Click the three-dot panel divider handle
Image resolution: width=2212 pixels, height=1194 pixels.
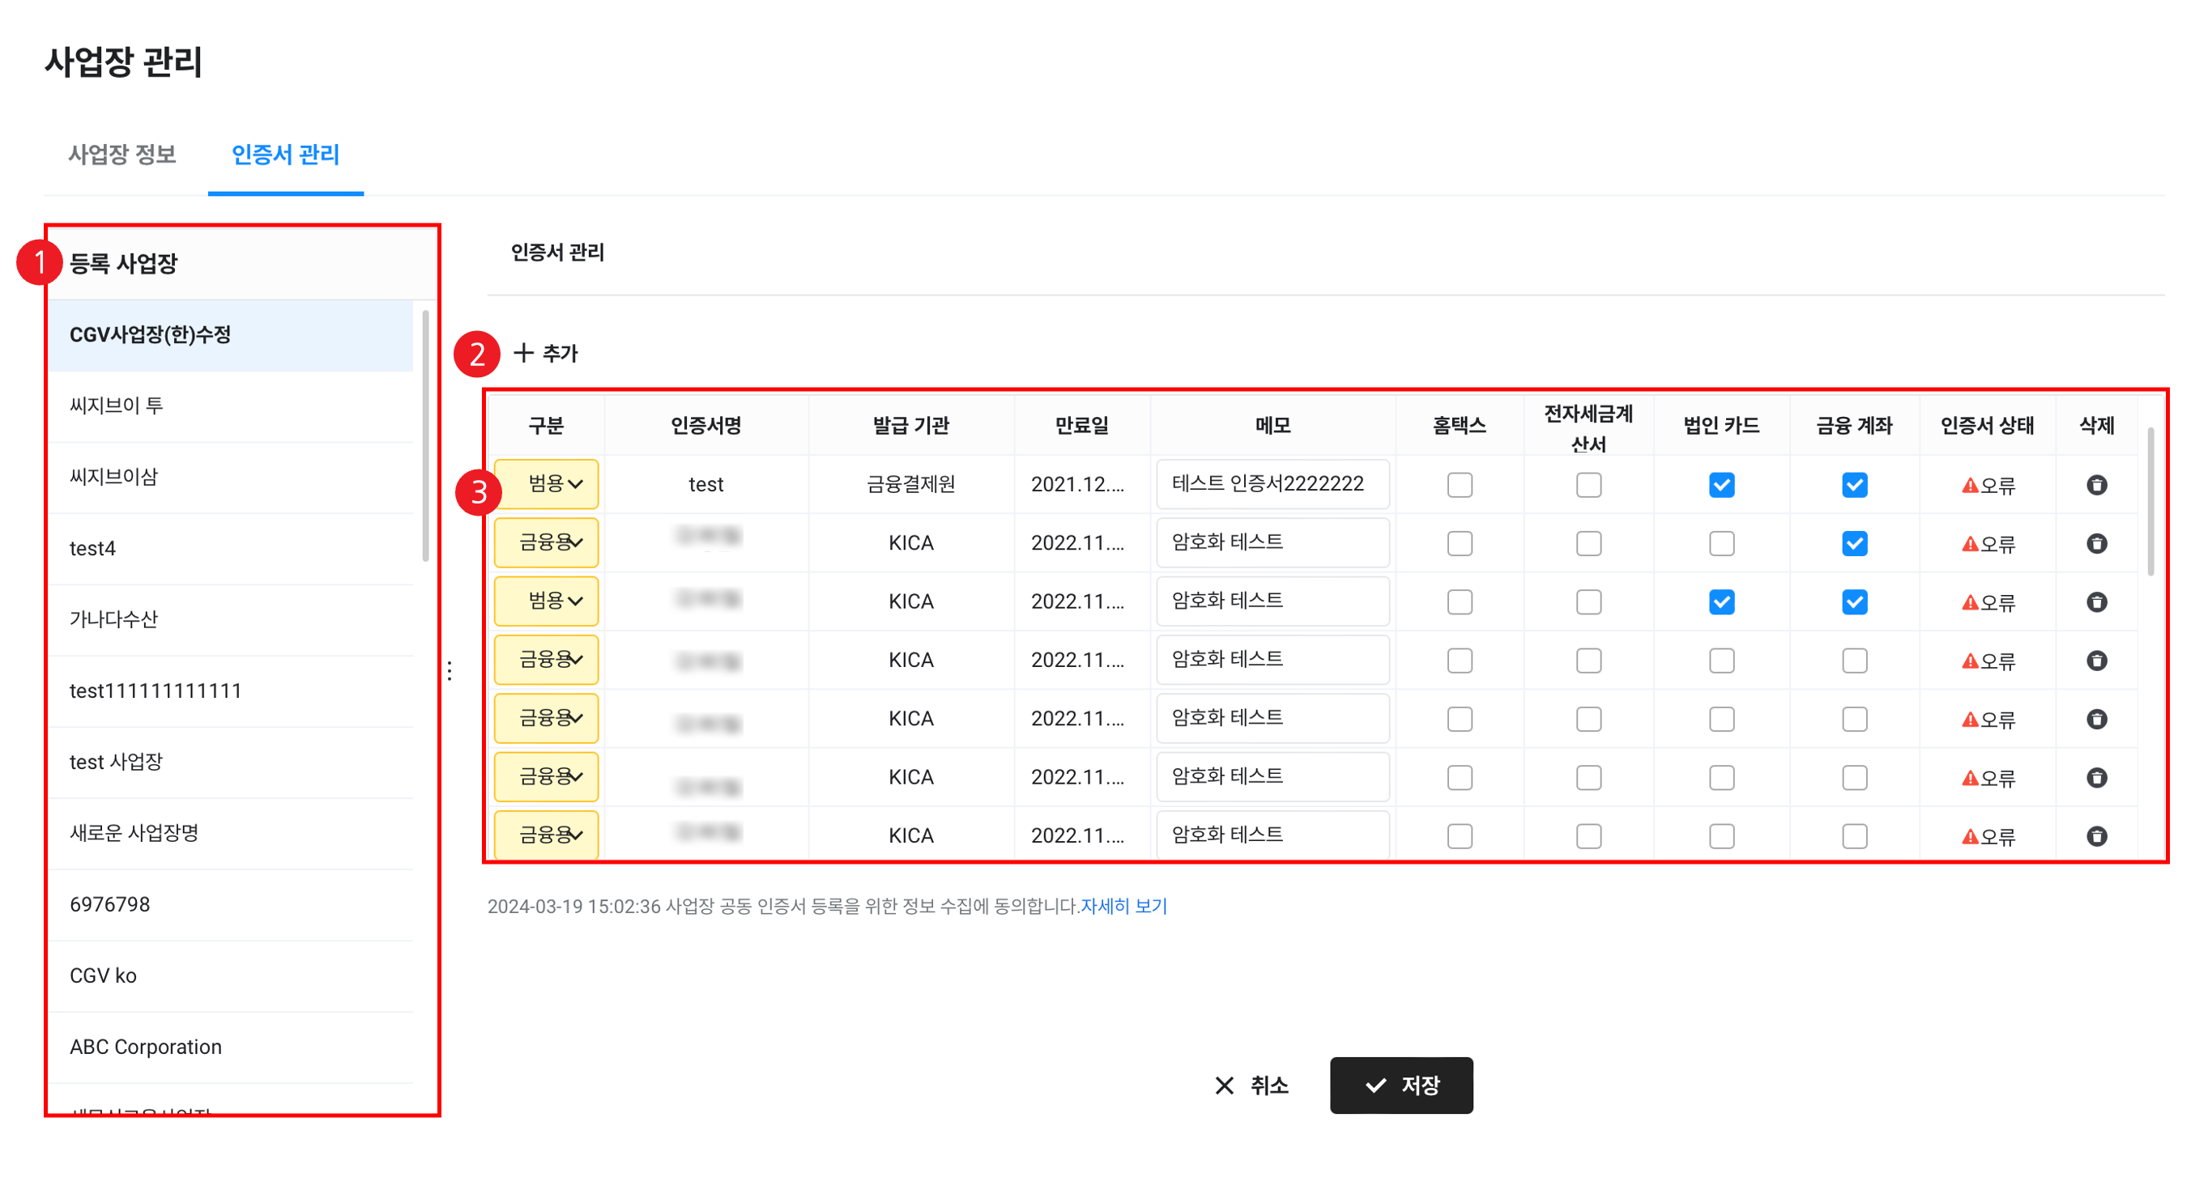coord(449,670)
